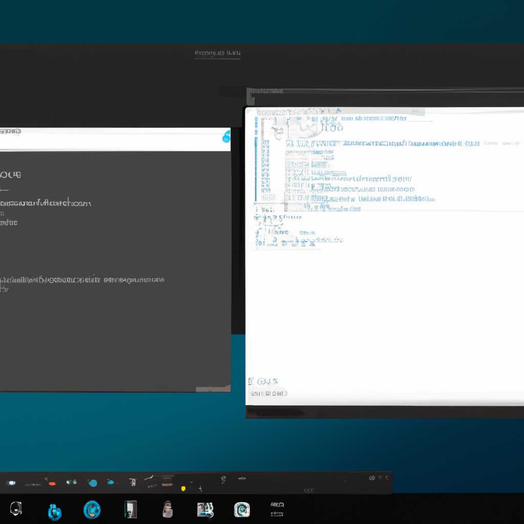Open the white head-shaped icon in bottom dock

(x=16, y=509)
